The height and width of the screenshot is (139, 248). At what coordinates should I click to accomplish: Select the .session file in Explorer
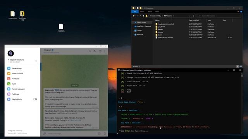click(164, 37)
